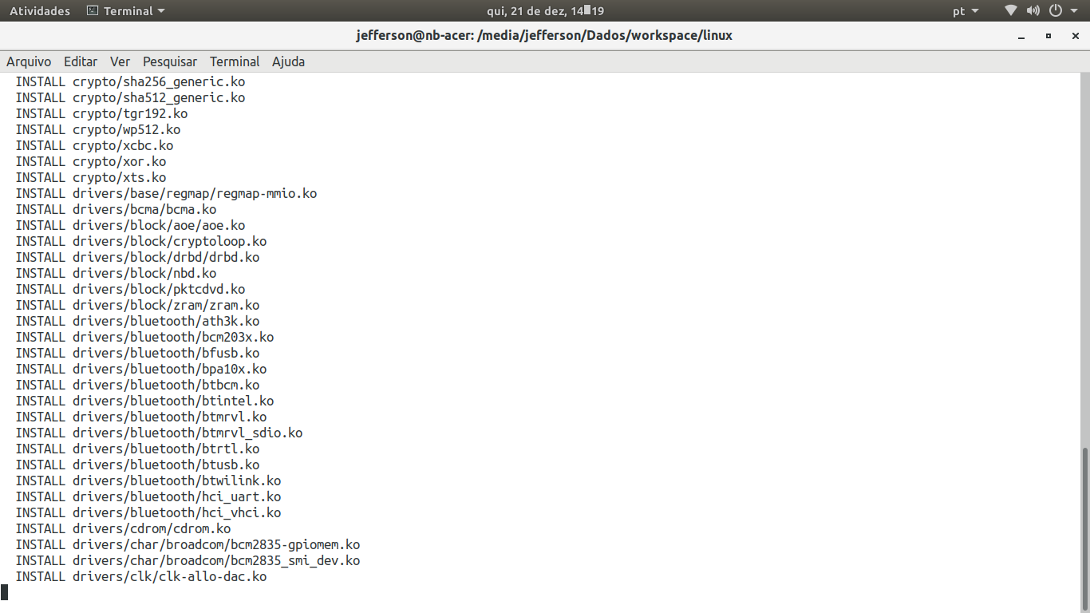
Task: Open the pt keyboard layout selector
Action: tap(966, 11)
